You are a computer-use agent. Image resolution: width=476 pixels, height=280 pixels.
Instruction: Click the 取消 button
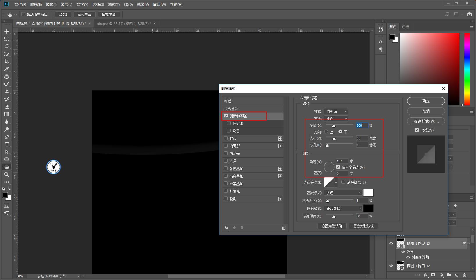click(x=426, y=111)
